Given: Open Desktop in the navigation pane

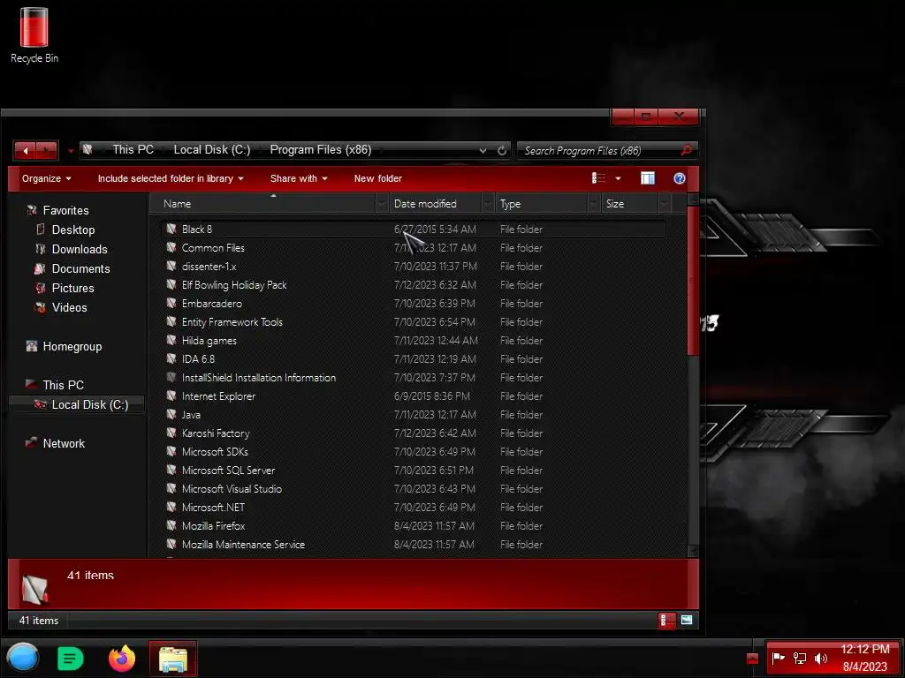Looking at the screenshot, I should tap(72, 230).
